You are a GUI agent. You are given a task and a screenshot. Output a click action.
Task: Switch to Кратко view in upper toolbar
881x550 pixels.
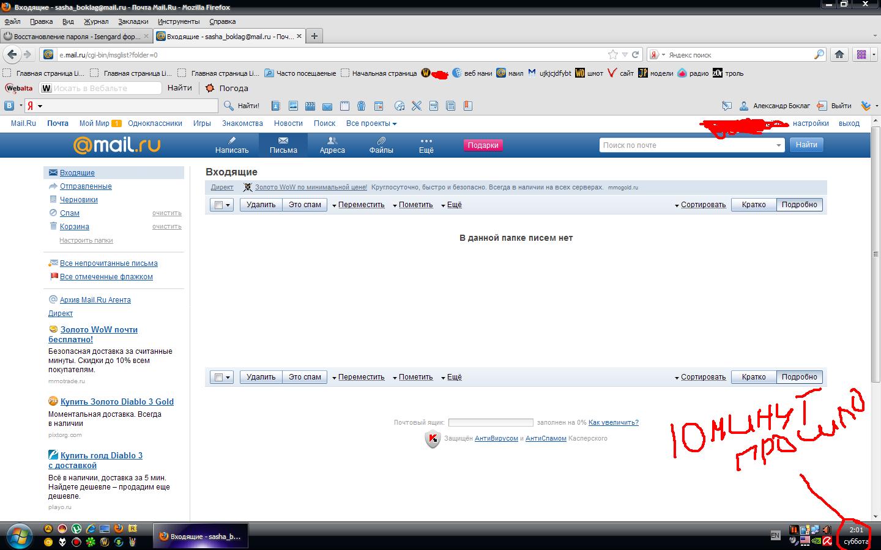click(754, 205)
